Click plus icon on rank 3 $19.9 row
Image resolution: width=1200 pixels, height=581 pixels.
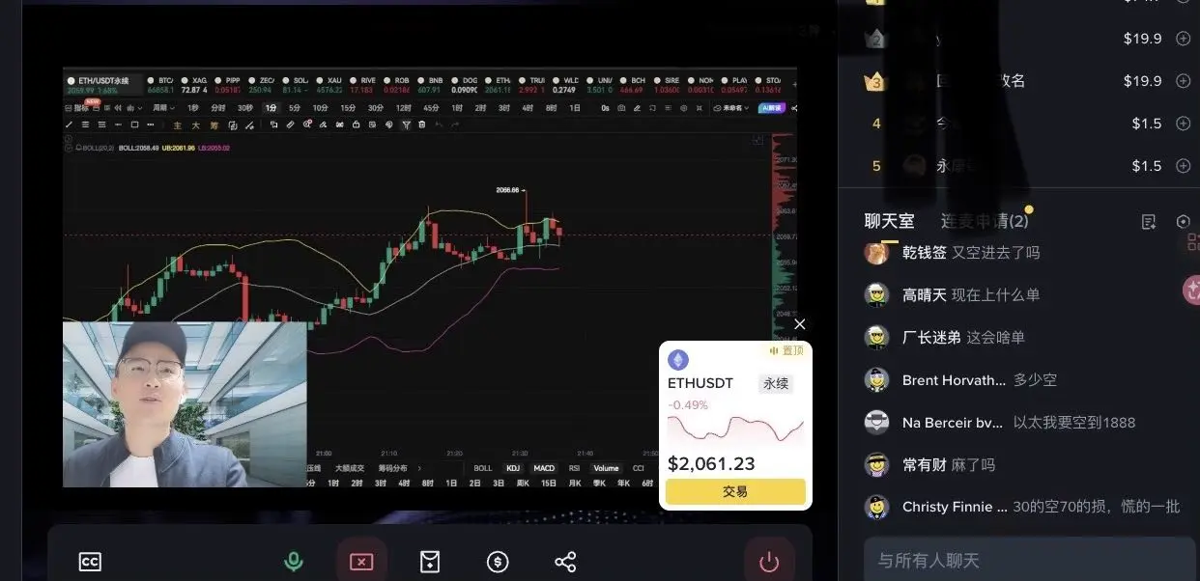pyautogui.click(x=1183, y=81)
